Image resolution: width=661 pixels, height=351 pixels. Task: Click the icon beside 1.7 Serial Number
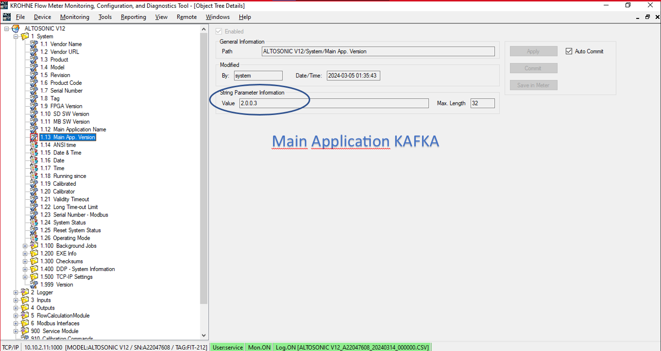click(34, 91)
